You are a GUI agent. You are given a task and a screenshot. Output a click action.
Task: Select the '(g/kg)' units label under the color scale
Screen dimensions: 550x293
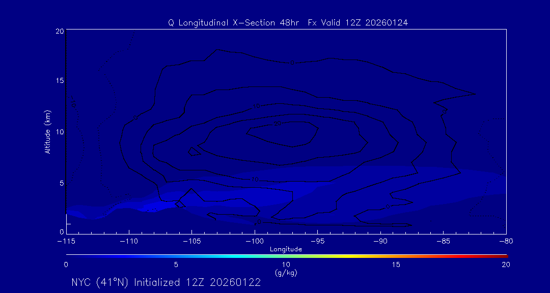[x=286, y=273]
